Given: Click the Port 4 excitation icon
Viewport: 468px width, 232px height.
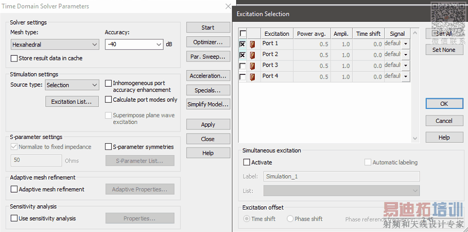Looking at the screenshot, I should [x=253, y=77].
